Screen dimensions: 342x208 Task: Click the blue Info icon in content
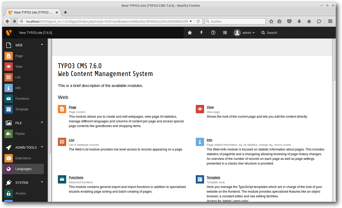(x=200, y=142)
